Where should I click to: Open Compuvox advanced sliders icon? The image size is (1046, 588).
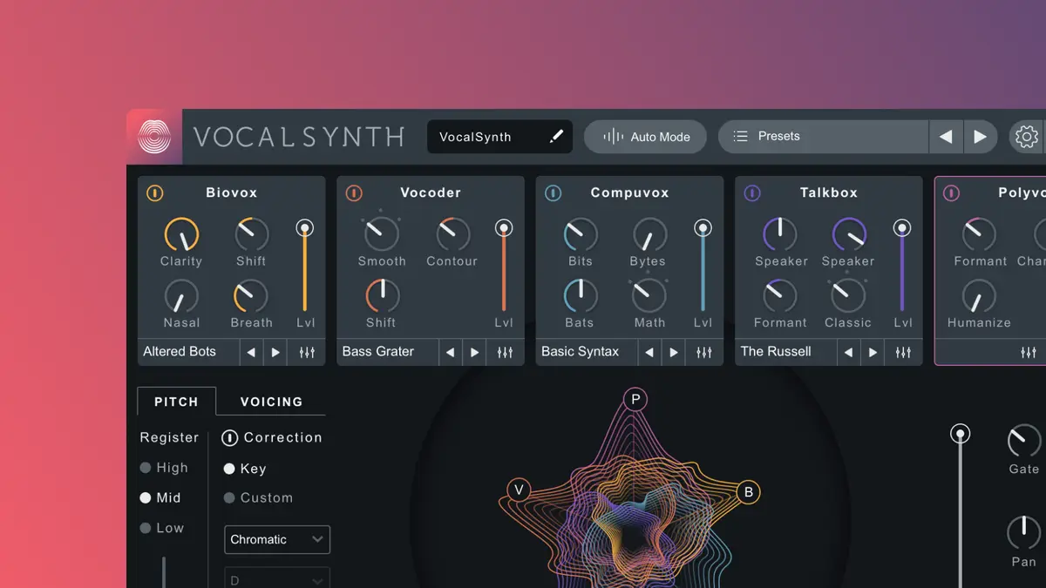tap(704, 352)
